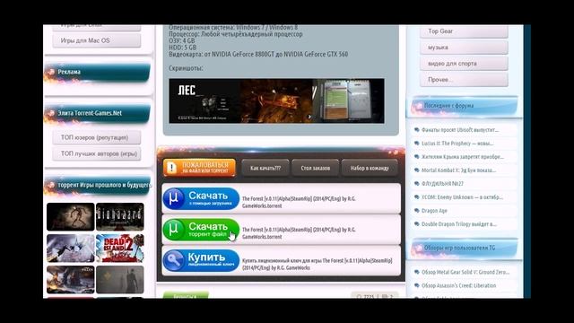Image resolution: width=574 pixels, height=323 pixels.
Task: Open the inventory screenshot thumbnail
Action: 349,100
